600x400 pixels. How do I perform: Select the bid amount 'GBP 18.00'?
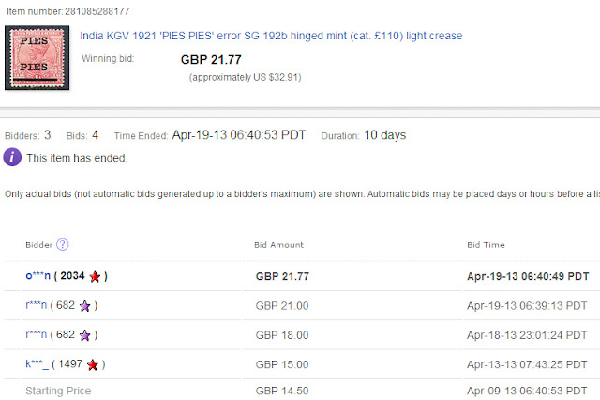282,335
